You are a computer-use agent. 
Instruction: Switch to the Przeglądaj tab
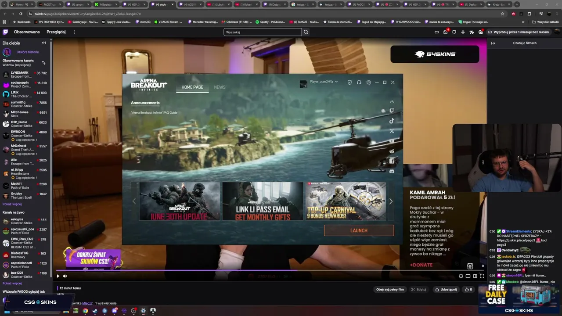pos(56,32)
